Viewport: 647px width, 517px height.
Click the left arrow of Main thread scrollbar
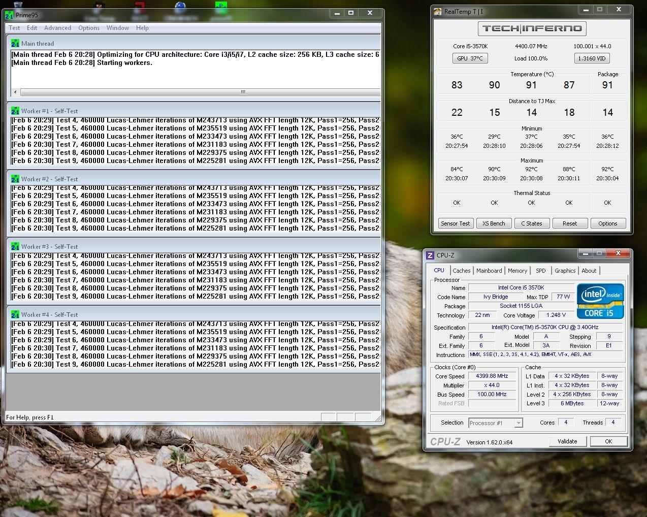[15, 92]
